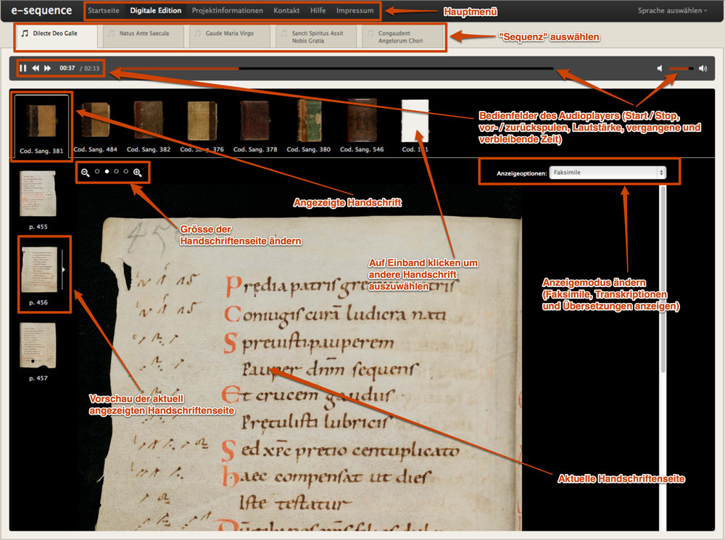Click the music note icon on Sancti Spiritus tab

tap(284, 33)
